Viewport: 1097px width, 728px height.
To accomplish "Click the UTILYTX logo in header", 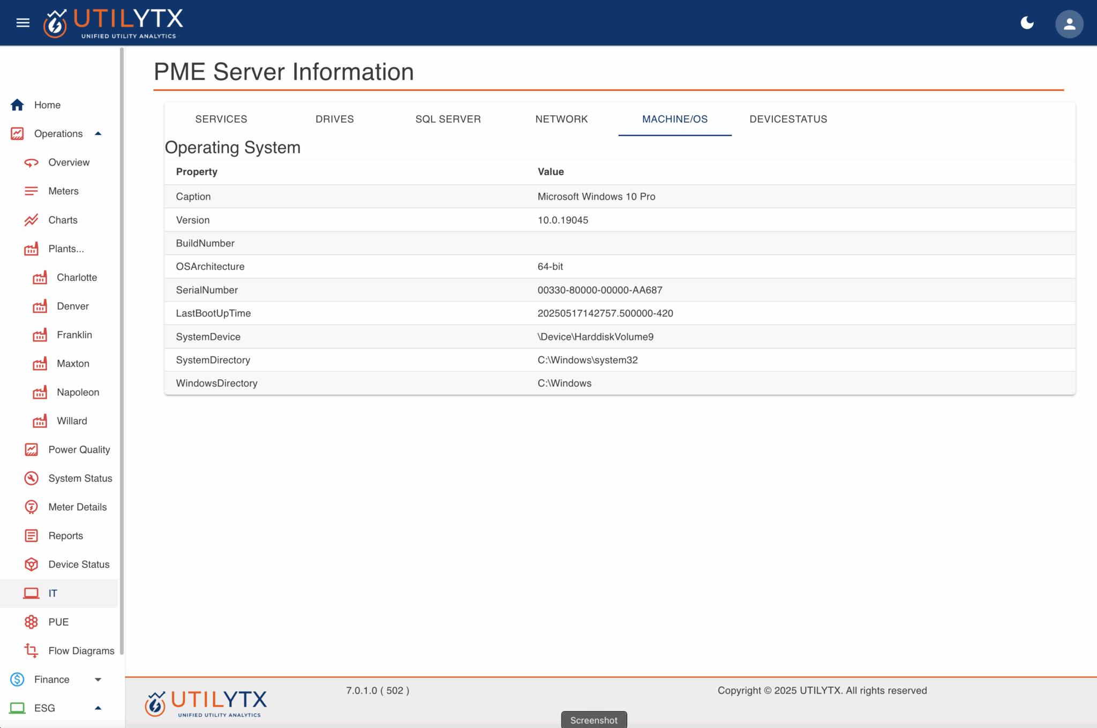I will (113, 24).
